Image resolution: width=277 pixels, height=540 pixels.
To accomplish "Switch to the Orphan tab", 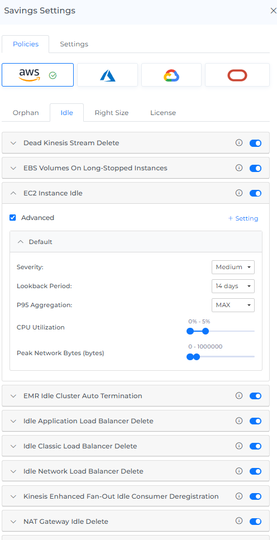I will [26, 113].
